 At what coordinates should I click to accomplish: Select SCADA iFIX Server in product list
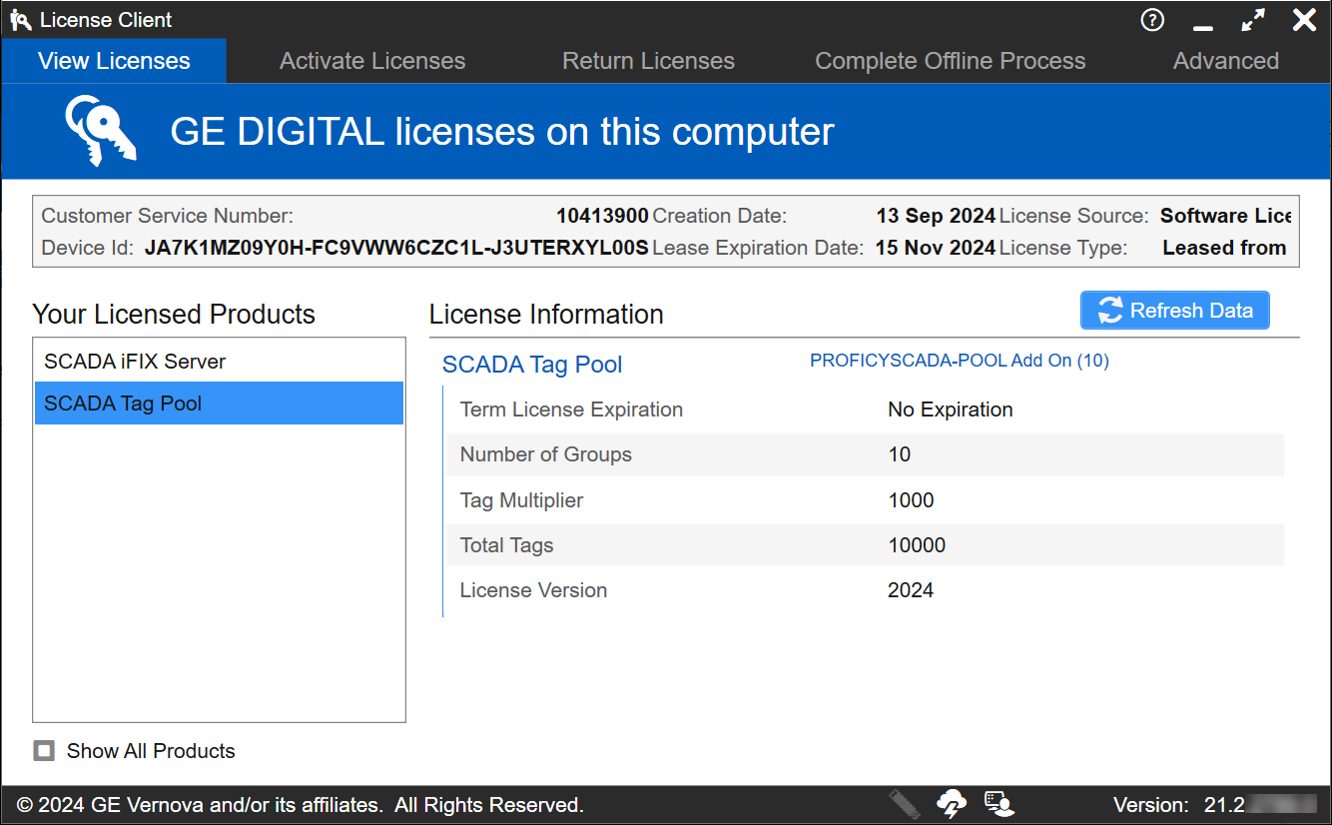point(220,362)
